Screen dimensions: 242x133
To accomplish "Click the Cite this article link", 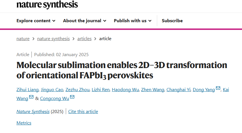I will tap(83, 112).
